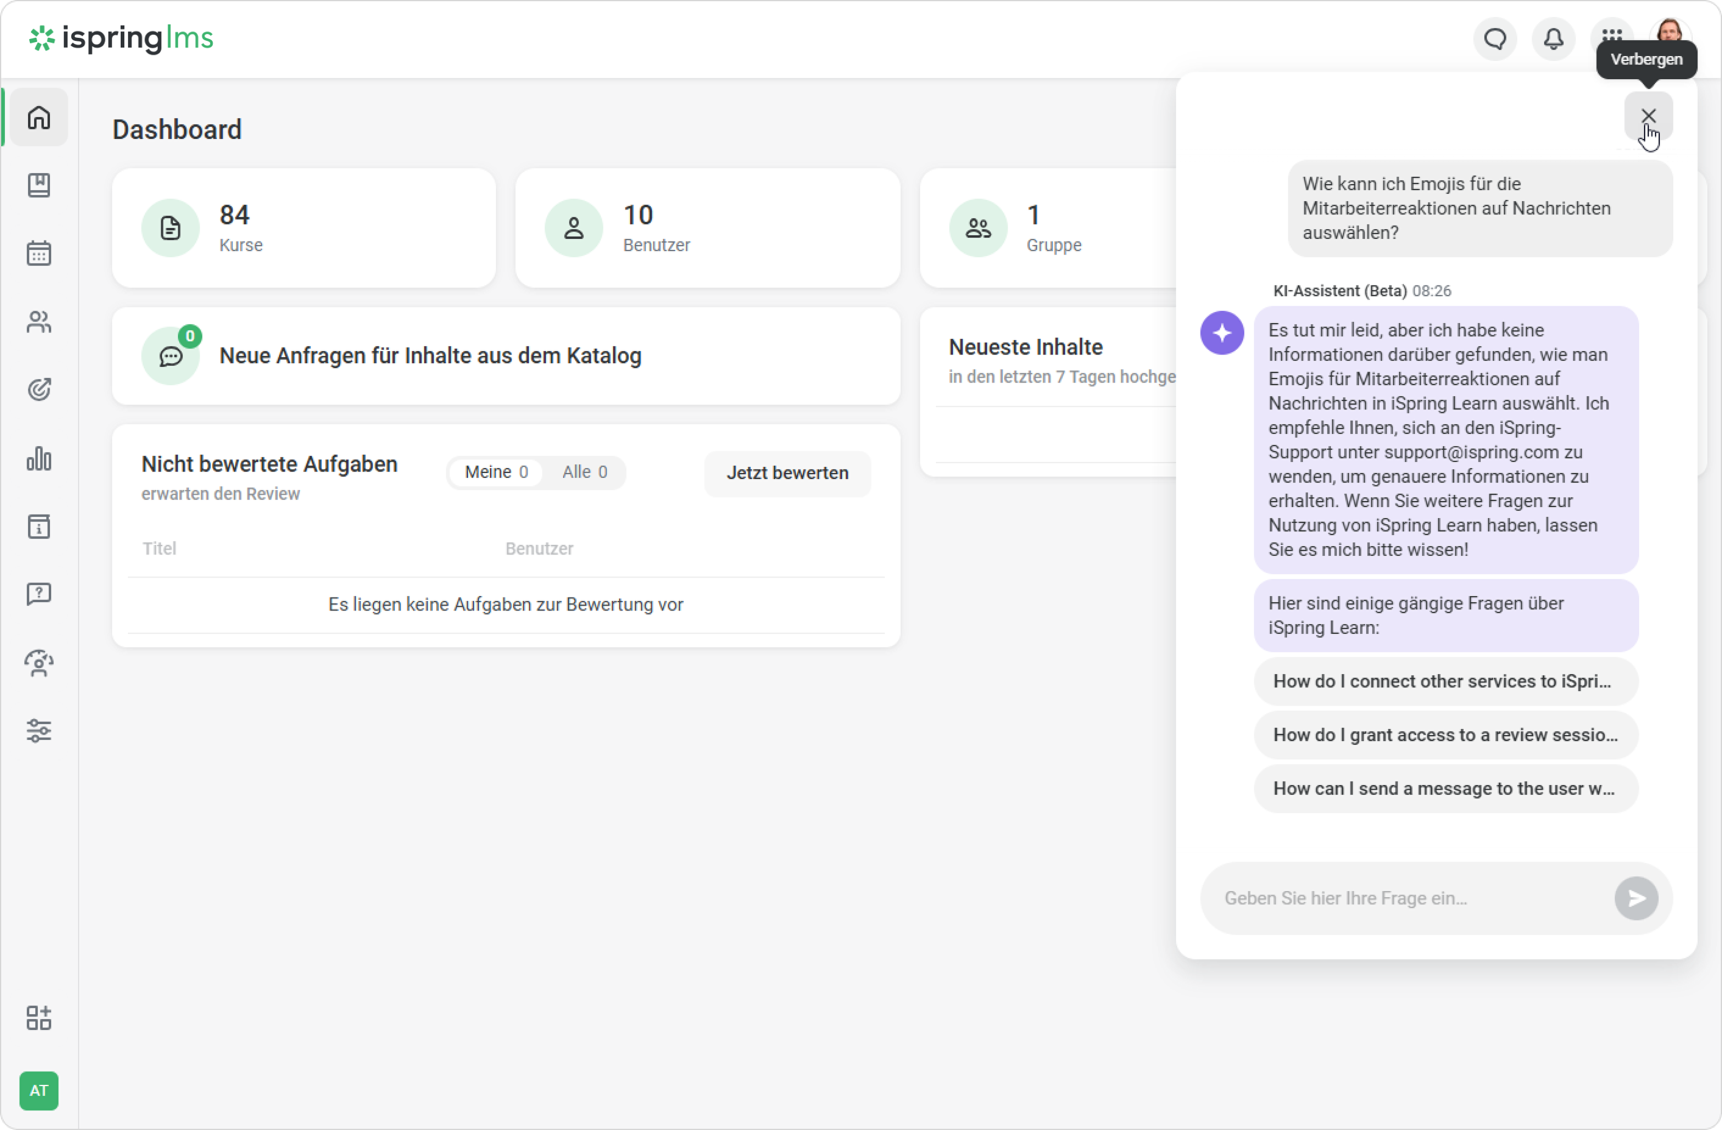This screenshot has height=1130, width=1722.
Task: Open the question message icon in sidebar
Action: [39, 594]
